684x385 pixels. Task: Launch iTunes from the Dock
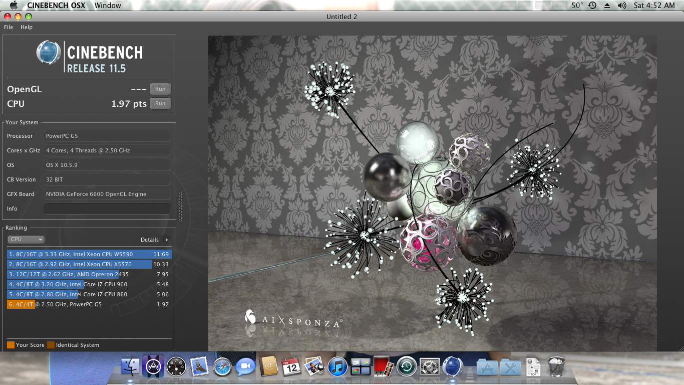(x=337, y=367)
